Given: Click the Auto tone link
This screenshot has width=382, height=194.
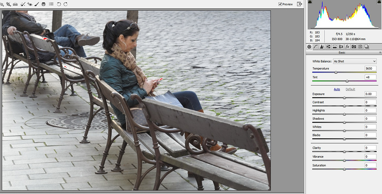Looking at the screenshot, I should tap(336, 89).
